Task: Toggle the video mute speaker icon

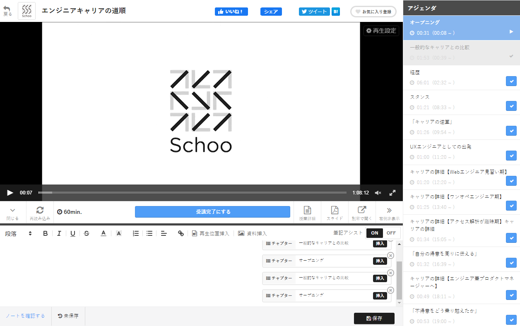Action: pyautogui.click(x=378, y=193)
